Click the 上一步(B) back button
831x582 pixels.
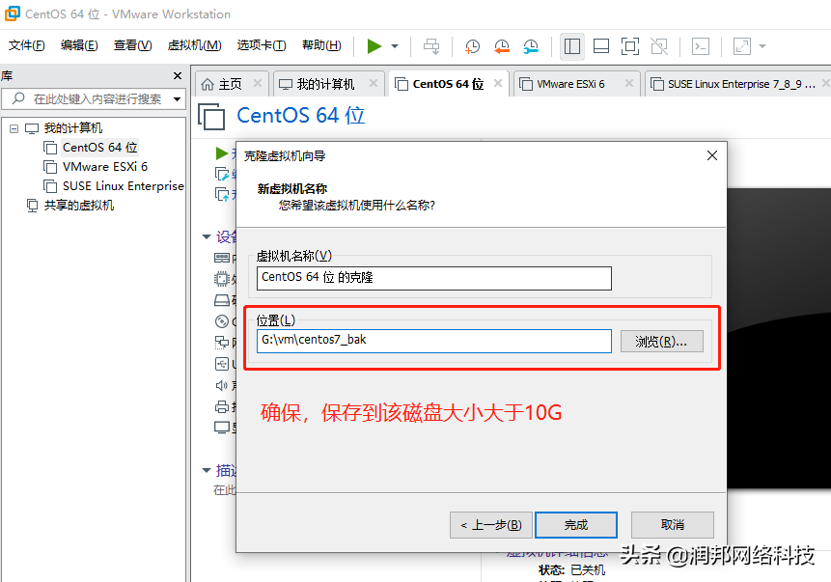coord(491,525)
